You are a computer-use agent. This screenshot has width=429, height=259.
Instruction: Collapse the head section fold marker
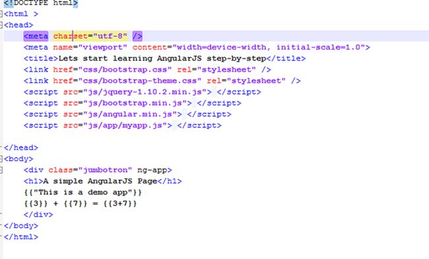[x=1, y=25]
